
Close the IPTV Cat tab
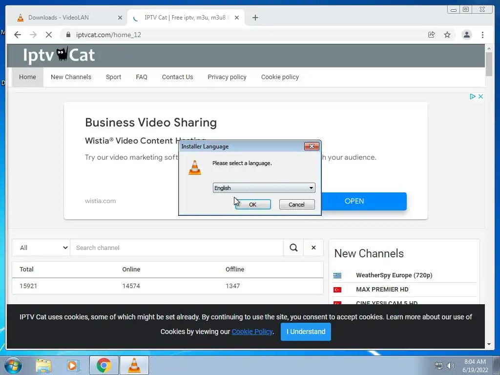[237, 18]
